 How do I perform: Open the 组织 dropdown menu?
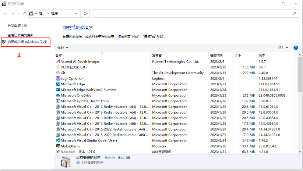63,48
